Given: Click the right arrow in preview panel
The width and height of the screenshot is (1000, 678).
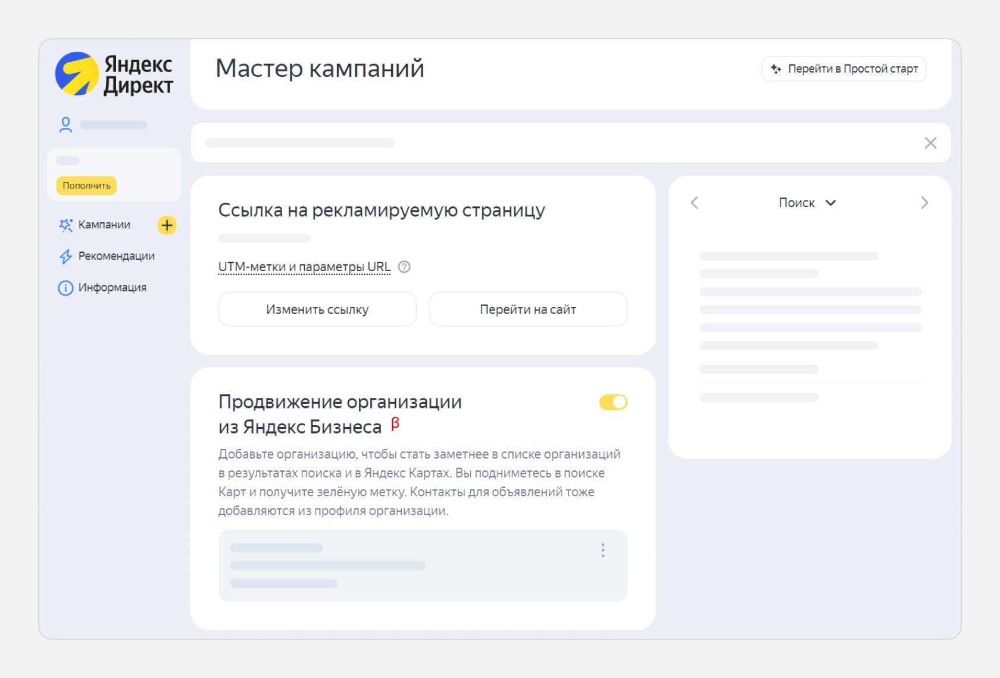Looking at the screenshot, I should pyautogui.click(x=924, y=203).
